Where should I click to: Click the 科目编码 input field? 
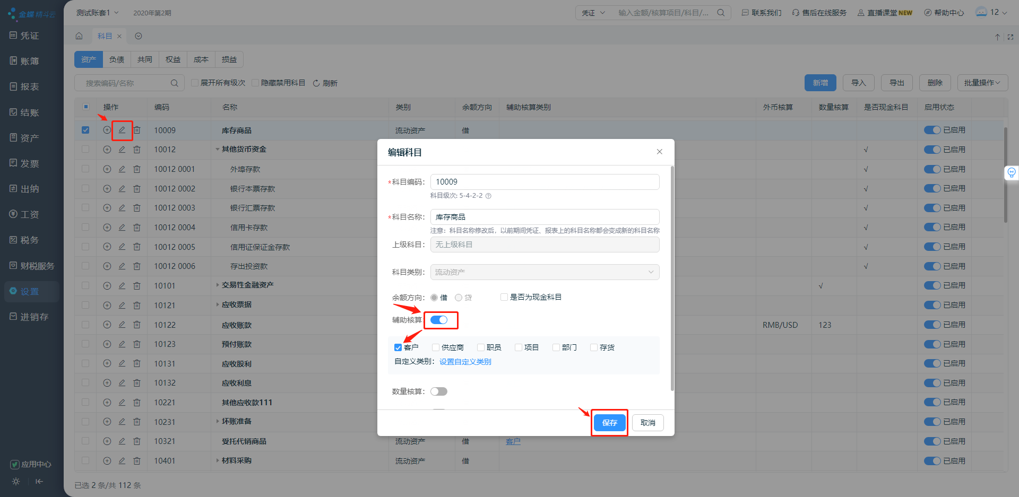[x=545, y=182]
